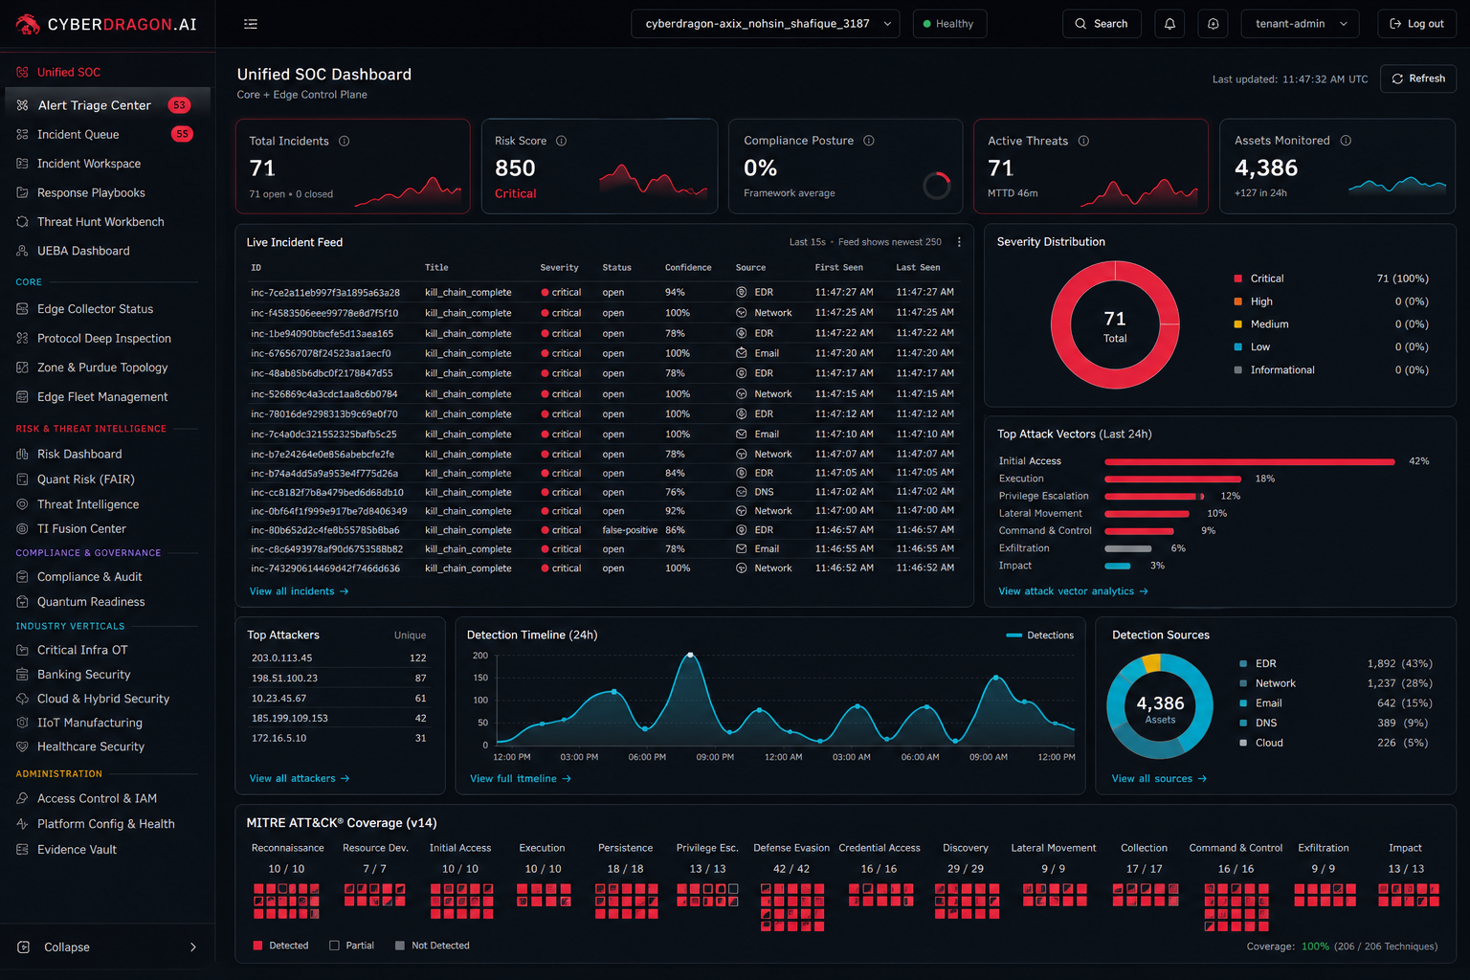Open the tenant selector dropdown
1470x980 pixels.
(x=765, y=24)
